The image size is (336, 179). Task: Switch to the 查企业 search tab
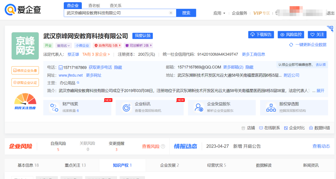(72, 6)
